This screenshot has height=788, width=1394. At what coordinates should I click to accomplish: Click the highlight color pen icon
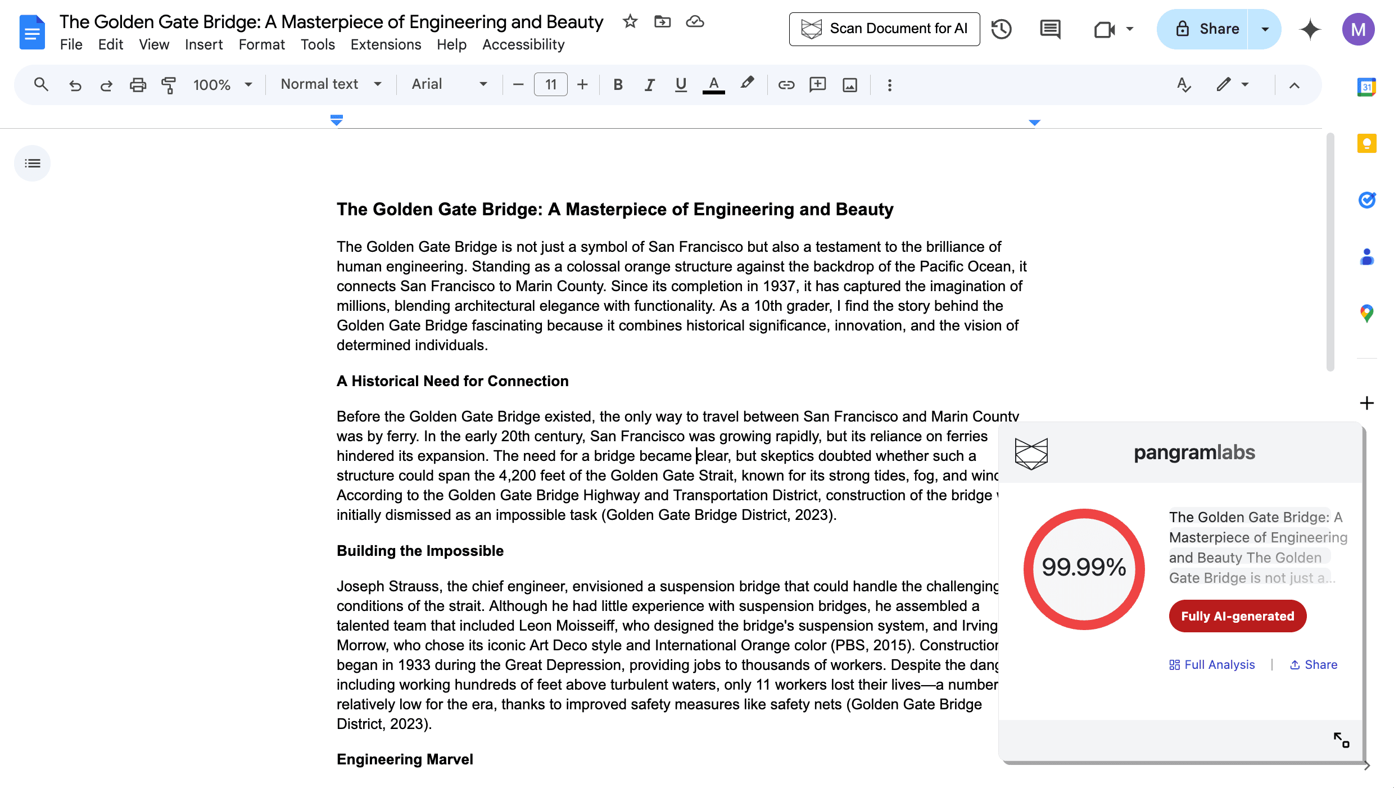pos(746,84)
